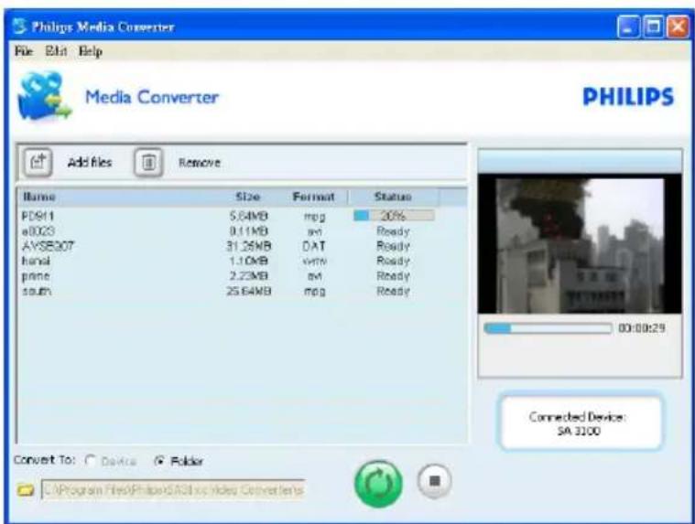This screenshot has width=695, height=524.
Task: Sort list by Status column header
Action: pyautogui.click(x=393, y=197)
